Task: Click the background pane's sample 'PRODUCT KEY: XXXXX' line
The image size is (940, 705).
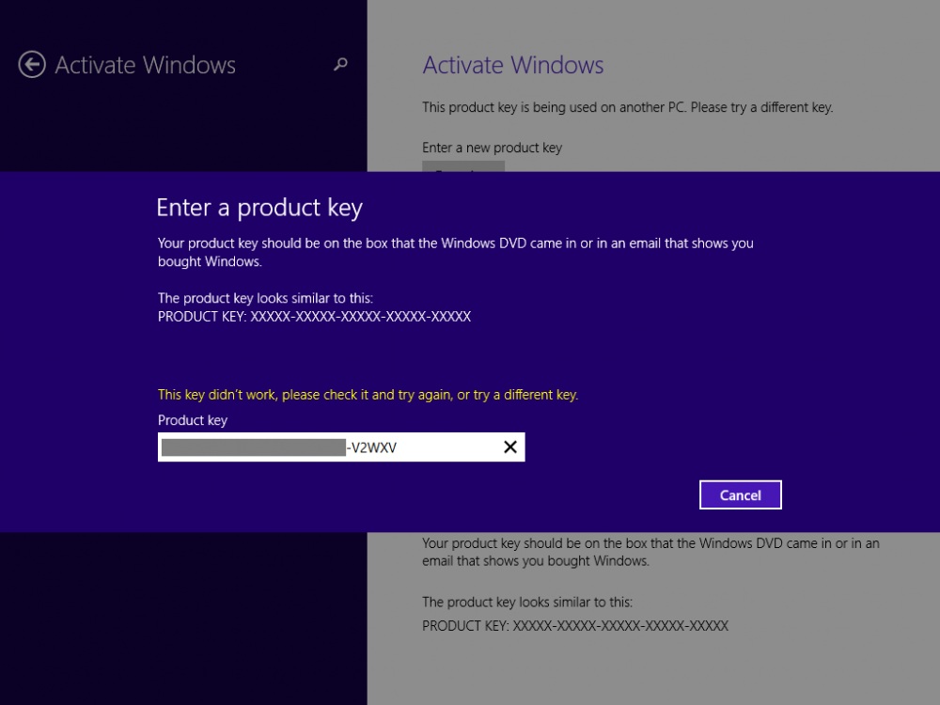Action: (575, 626)
